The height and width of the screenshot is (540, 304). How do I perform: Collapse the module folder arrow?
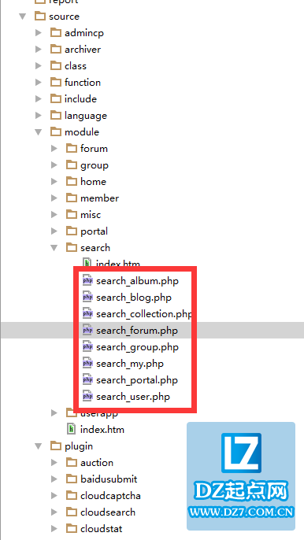coord(39,132)
